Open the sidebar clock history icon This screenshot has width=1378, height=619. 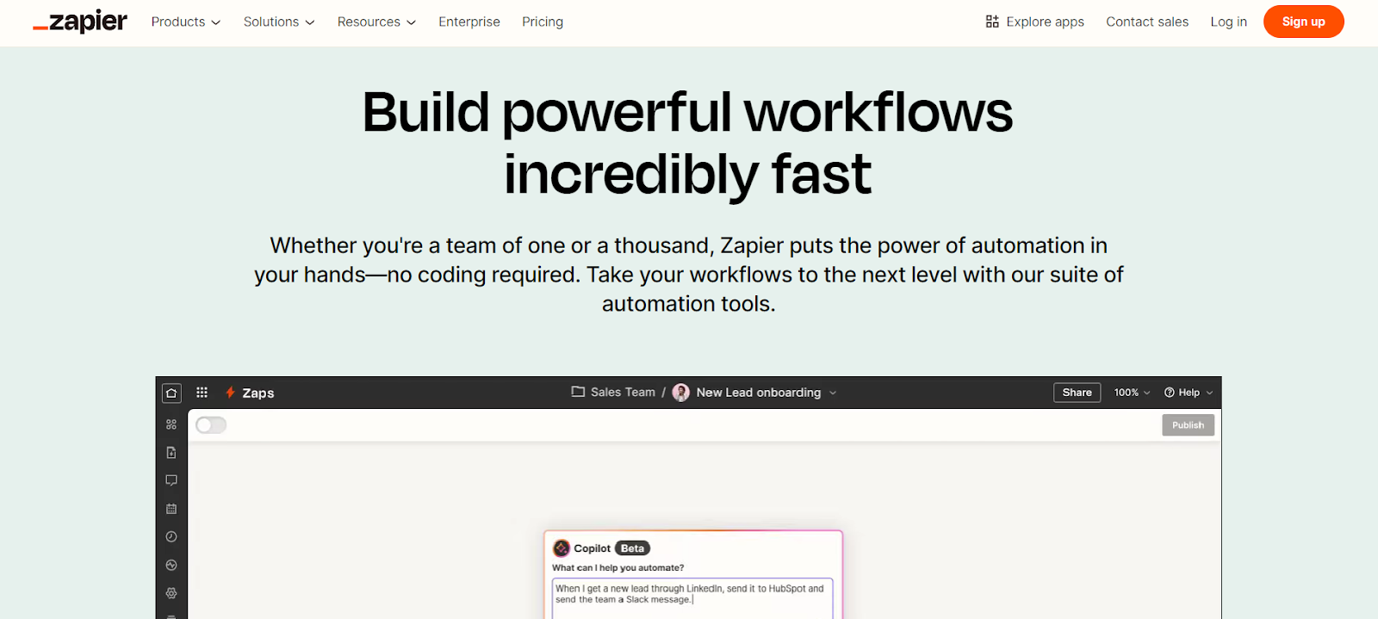pos(171,536)
